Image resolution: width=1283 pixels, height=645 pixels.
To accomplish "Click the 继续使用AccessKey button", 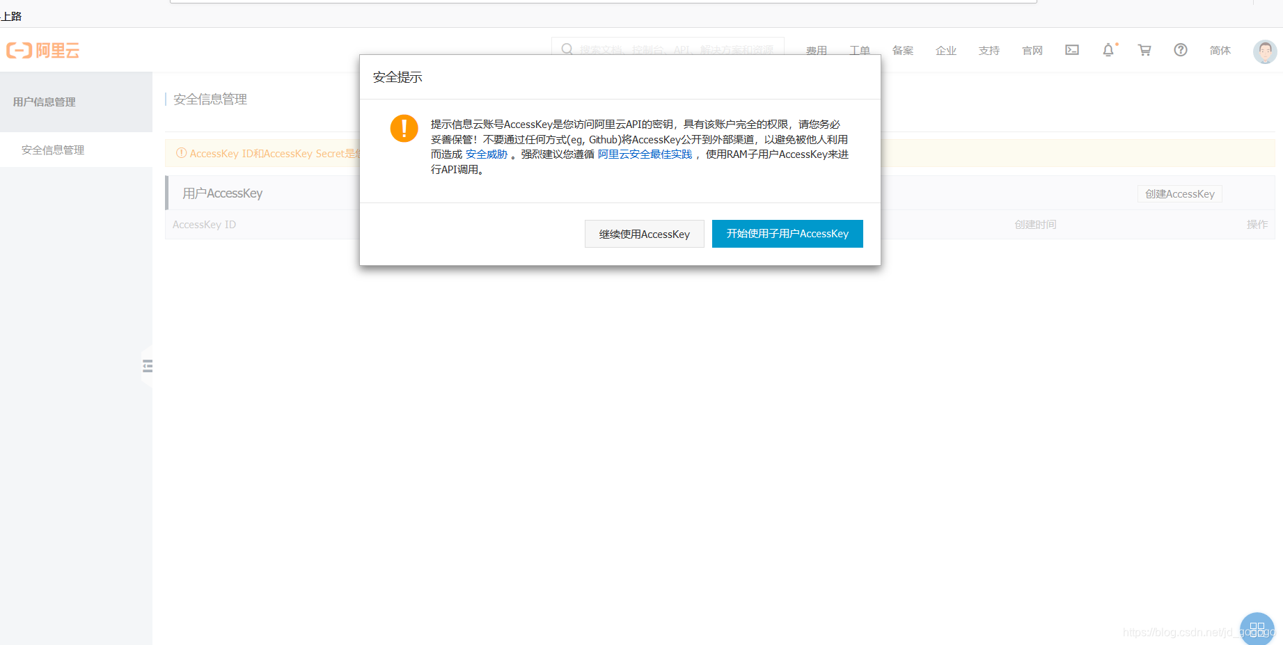I will pos(645,234).
